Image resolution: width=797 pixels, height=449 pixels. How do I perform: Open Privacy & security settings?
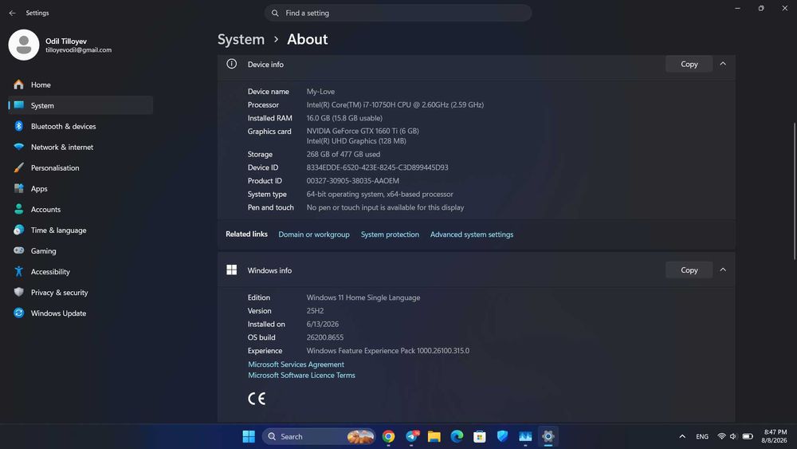pyautogui.click(x=80, y=293)
